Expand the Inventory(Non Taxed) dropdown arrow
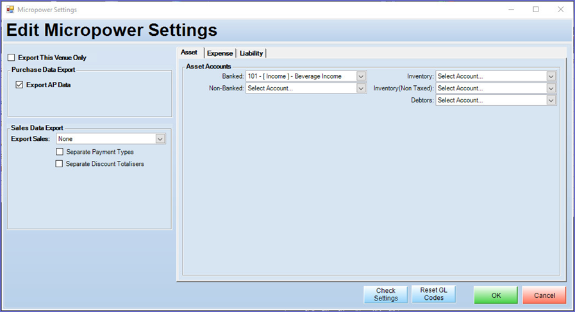Image resolution: width=575 pixels, height=312 pixels. coord(551,88)
